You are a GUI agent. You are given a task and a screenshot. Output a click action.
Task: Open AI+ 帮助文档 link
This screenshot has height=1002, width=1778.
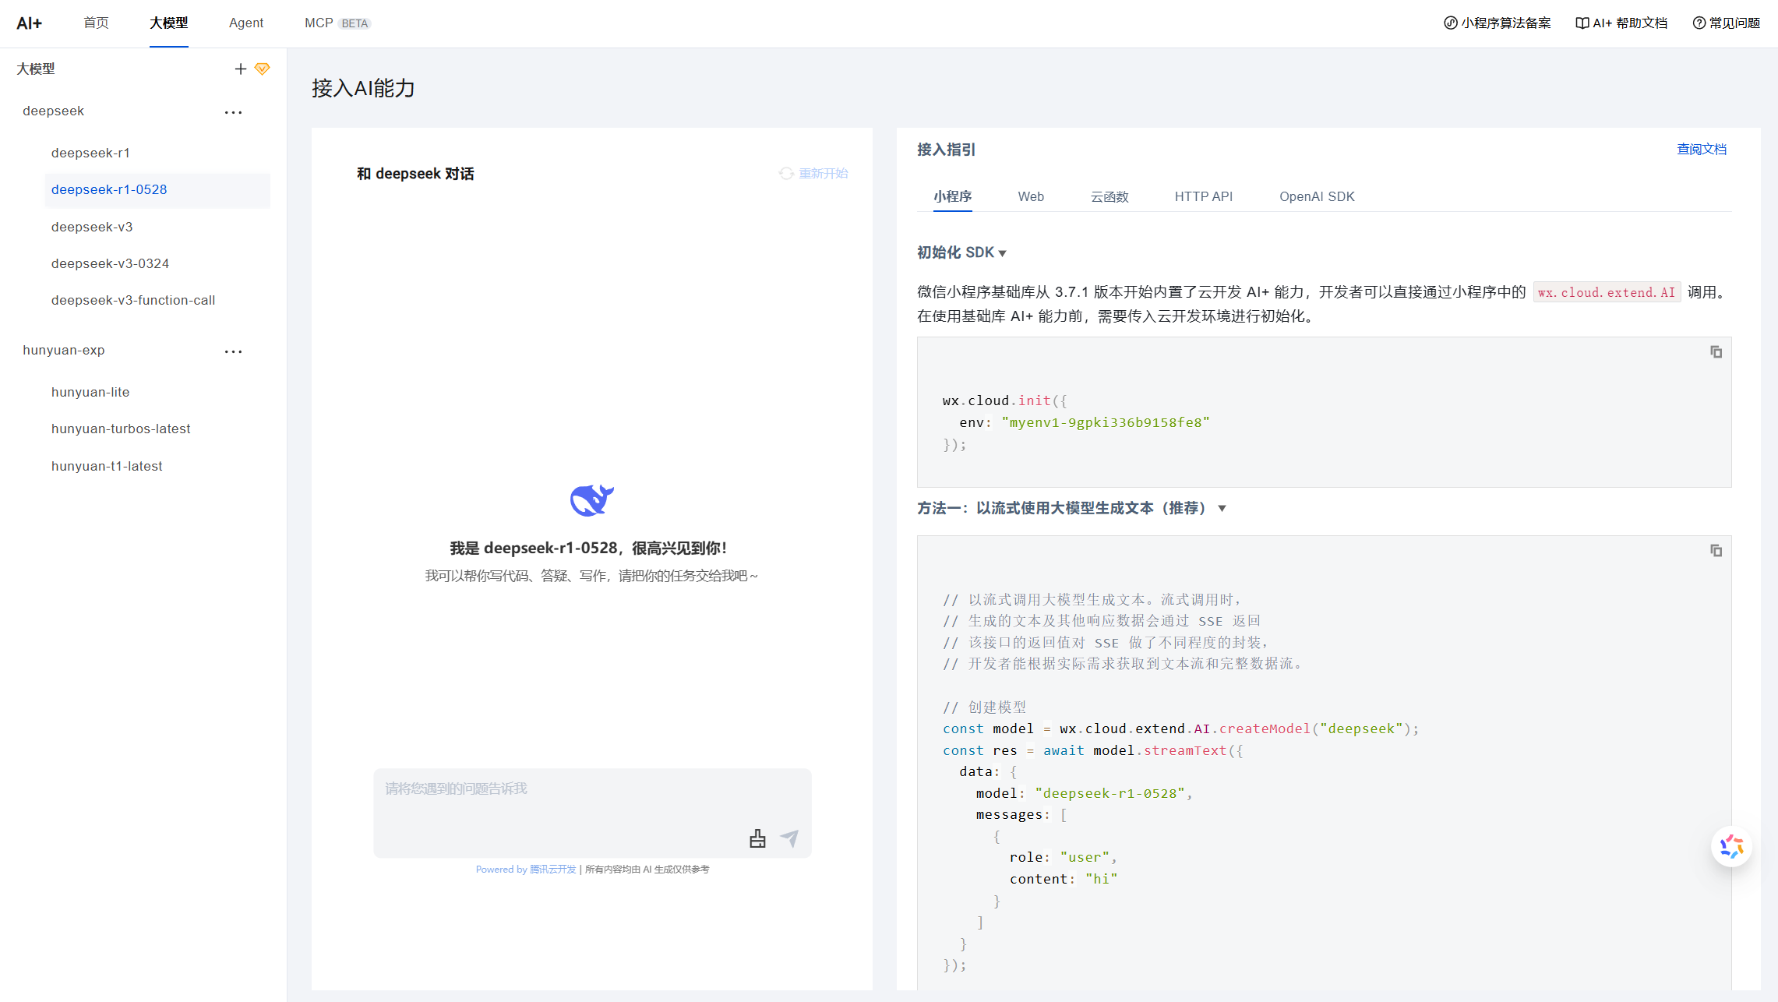[x=1630, y=23]
